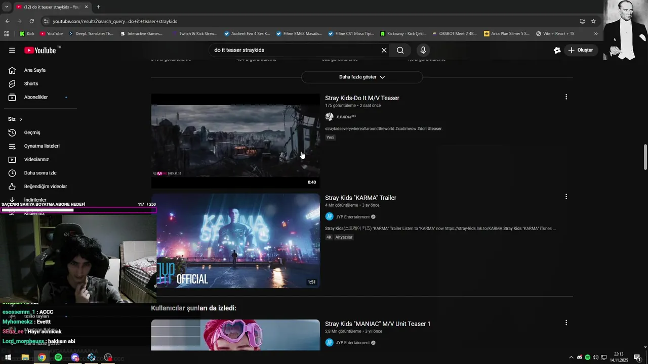Open options menu for KARMA Trailer
Screen dimensions: 648x364
tap(566, 197)
